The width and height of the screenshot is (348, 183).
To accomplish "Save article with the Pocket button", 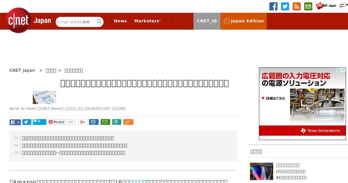I will pyautogui.click(x=57, y=122).
